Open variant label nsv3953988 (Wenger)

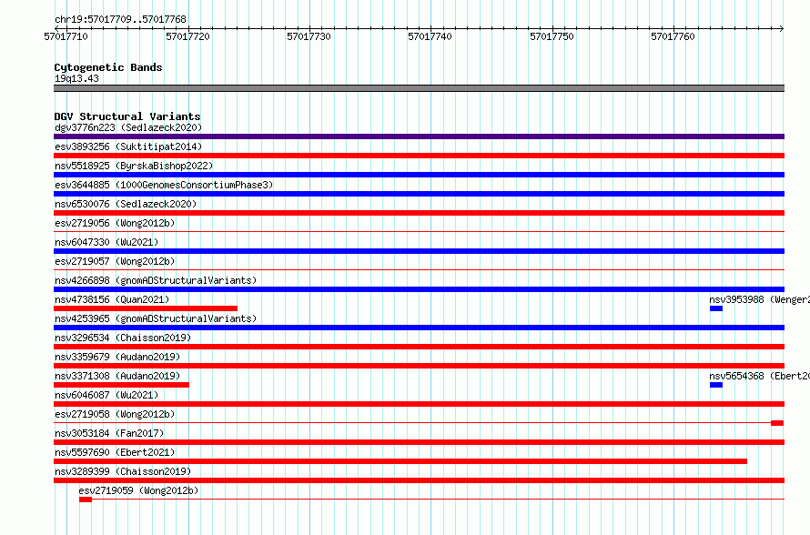(x=759, y=299)
